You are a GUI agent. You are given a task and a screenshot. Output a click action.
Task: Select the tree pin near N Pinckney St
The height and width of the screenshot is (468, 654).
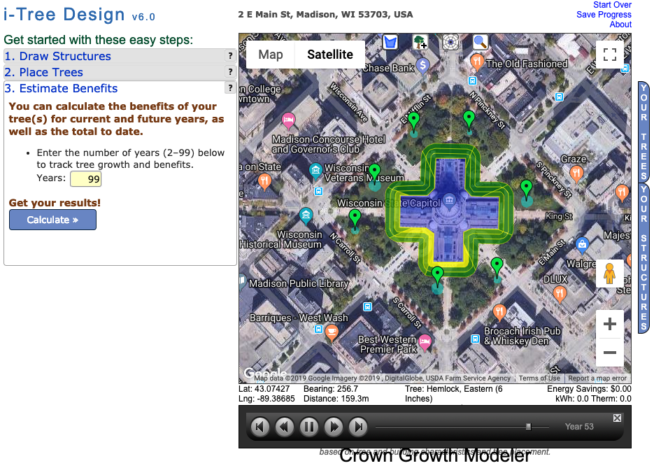coord(469,120)
